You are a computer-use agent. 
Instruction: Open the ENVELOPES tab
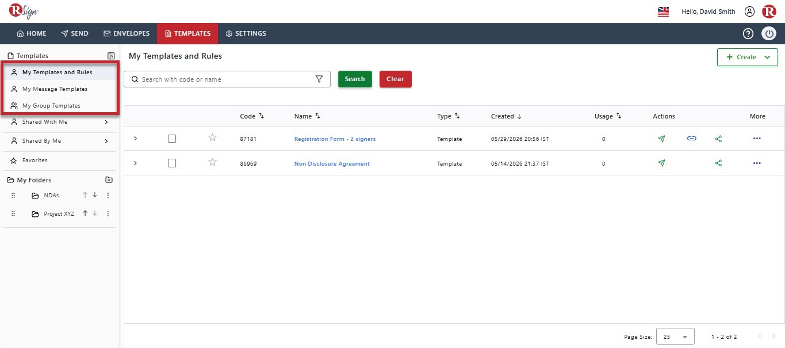[127, 33]
